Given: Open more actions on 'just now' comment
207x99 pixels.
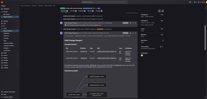Looking at the screenshot, I should tap(135, 33).
